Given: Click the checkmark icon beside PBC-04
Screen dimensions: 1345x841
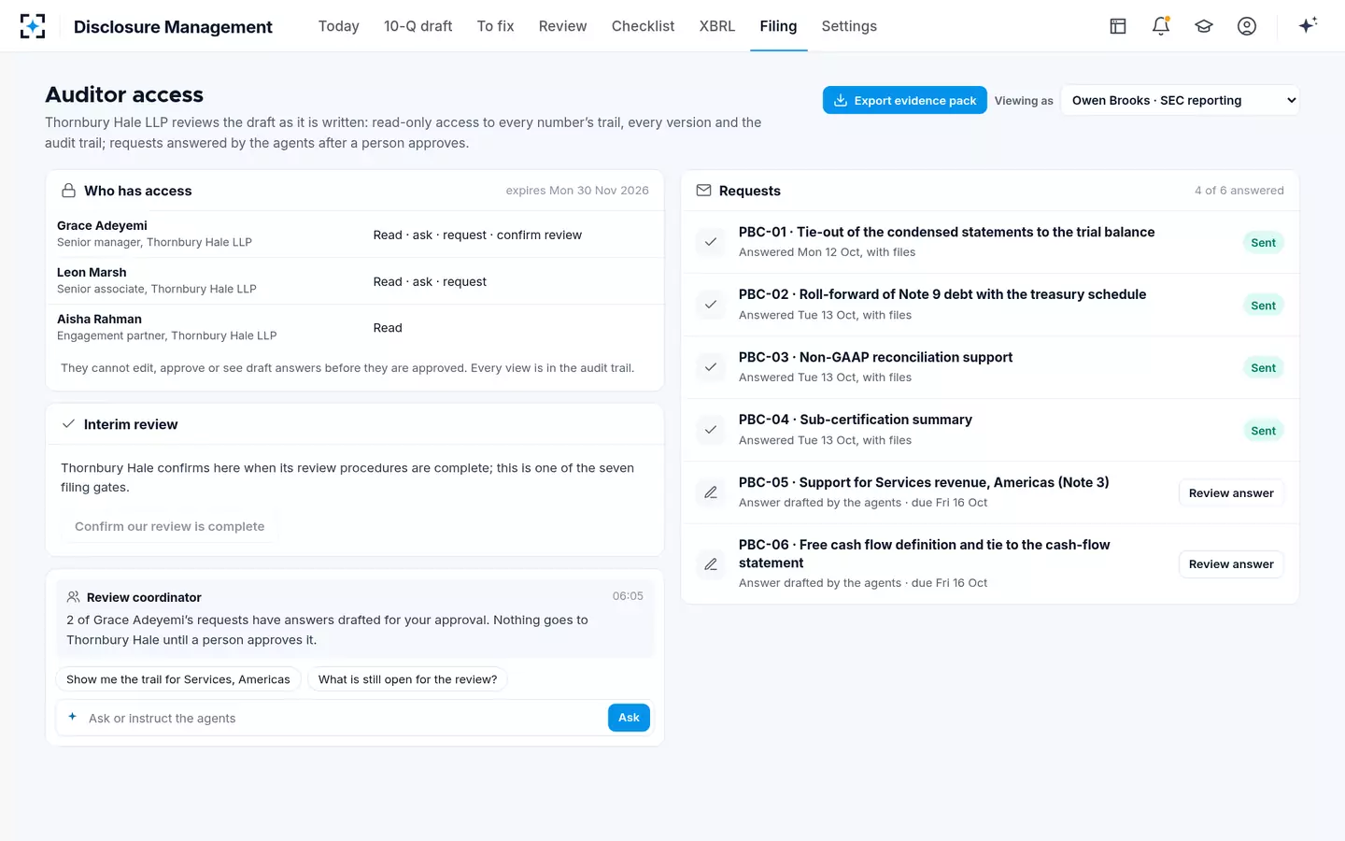Looking at the screenshot, I should pyautogui.click(x=711, y=430).
